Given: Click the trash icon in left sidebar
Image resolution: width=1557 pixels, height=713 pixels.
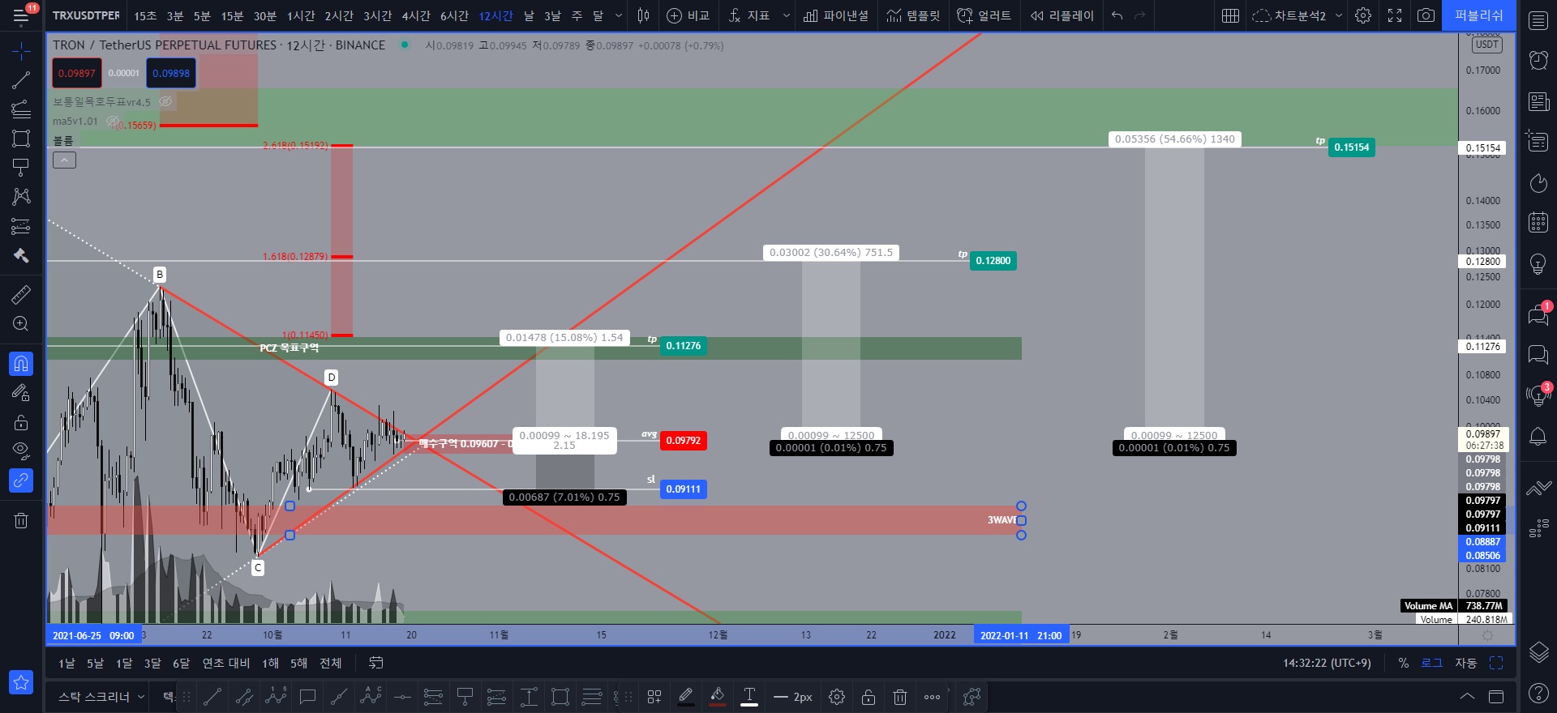Looking at the screenshot, I should pos(21,520).
